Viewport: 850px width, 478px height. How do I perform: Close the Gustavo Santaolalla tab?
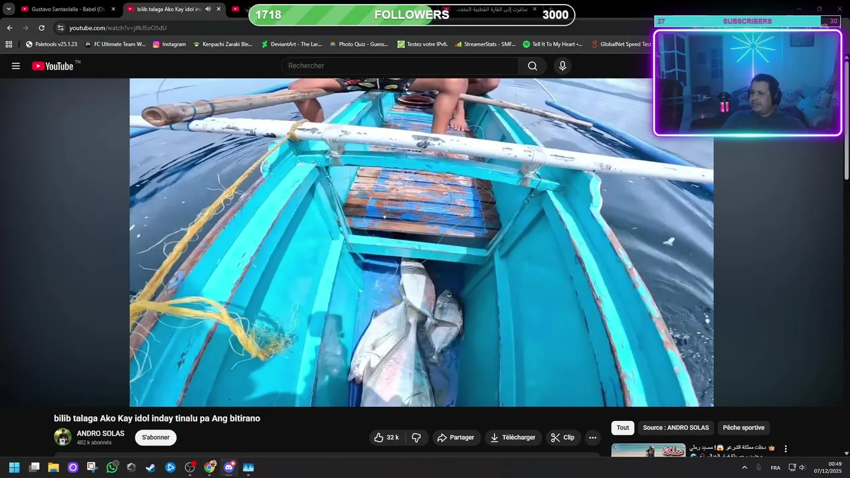pos(113,9)
